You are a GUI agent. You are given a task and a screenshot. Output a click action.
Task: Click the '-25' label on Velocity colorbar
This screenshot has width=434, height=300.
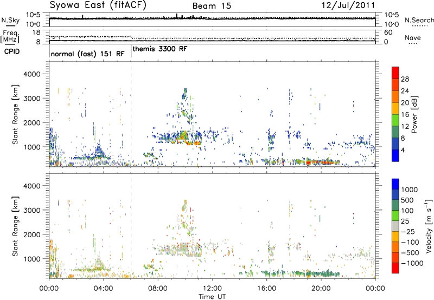408,232
